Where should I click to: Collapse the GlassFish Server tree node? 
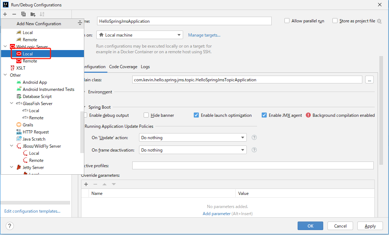(12, 104)
